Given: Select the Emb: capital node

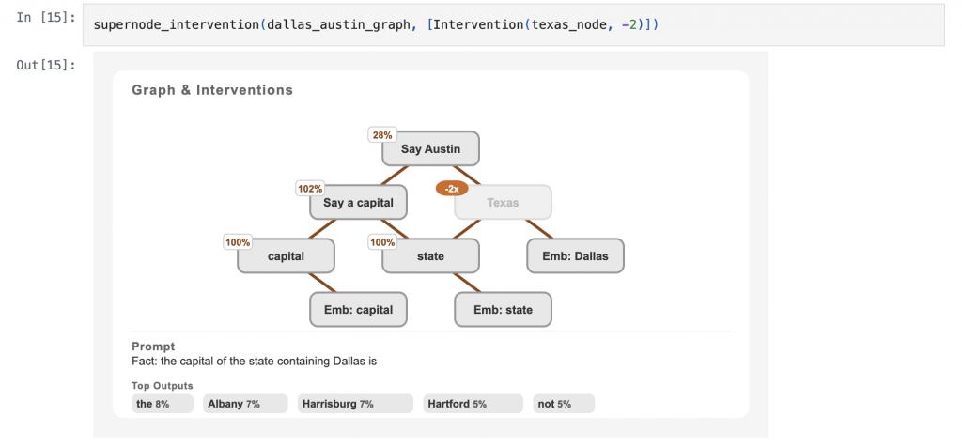Looking at the screenshot, I should click(358, 310).
